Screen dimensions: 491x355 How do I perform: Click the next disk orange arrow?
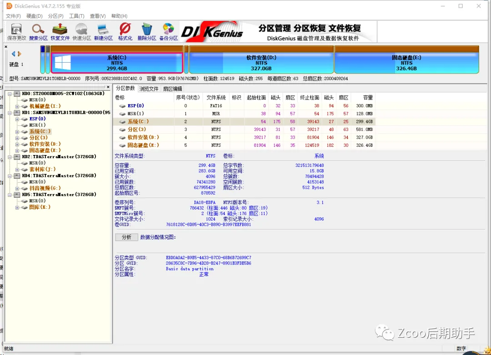[20, 54]
